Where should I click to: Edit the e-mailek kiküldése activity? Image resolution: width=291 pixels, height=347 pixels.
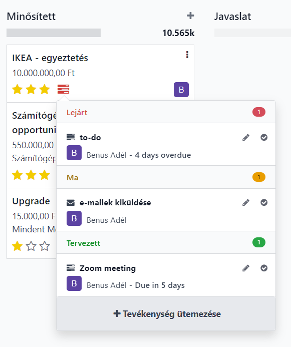pos(246,202)
